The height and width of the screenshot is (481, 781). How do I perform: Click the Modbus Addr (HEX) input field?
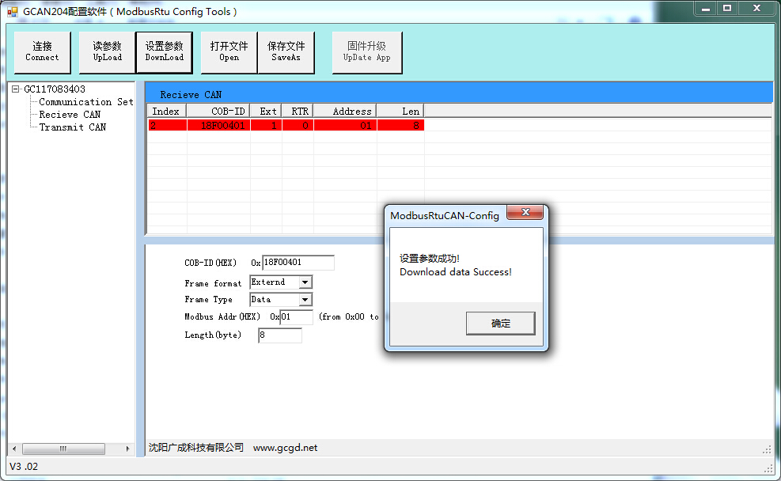[297, 316]
